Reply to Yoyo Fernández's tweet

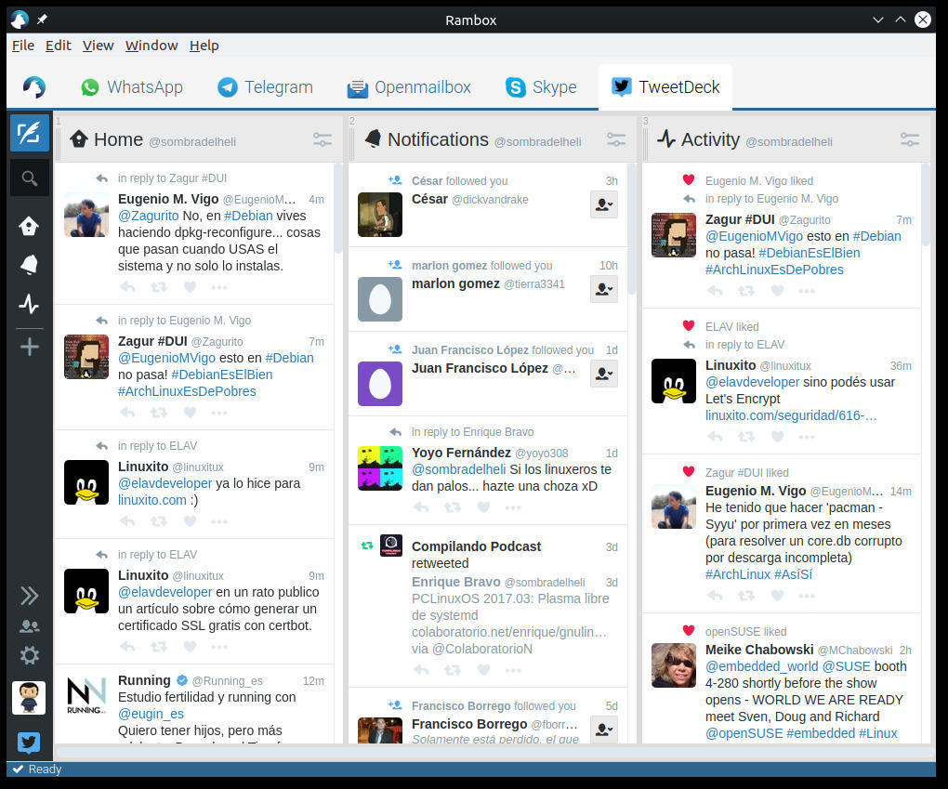coord(421,507)
